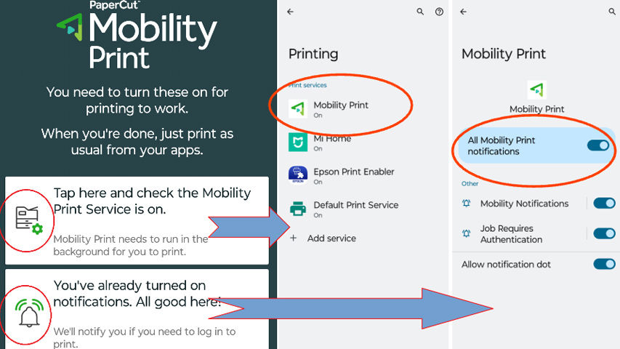Tap Add service

331,238
